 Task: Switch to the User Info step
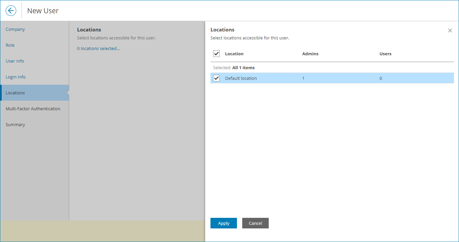15,61
